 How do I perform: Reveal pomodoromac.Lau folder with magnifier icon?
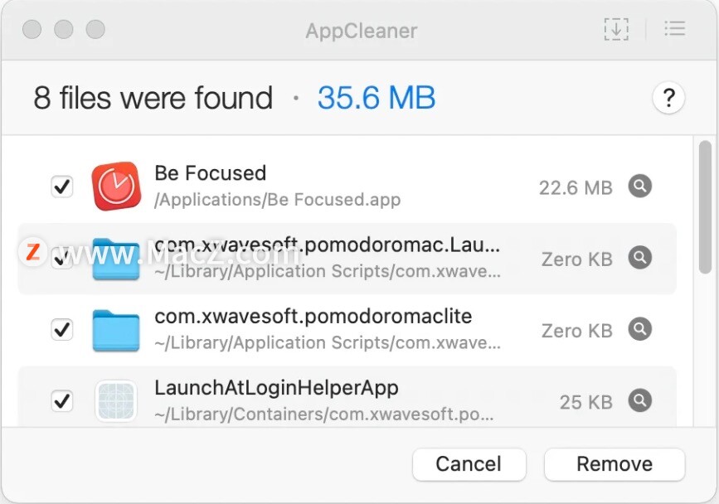point(639,258)
